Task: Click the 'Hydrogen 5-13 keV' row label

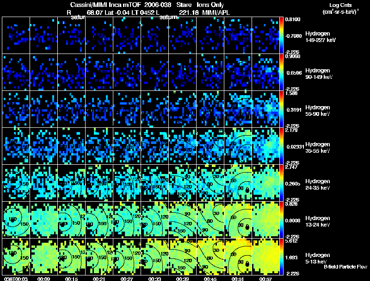Action: 318,258
